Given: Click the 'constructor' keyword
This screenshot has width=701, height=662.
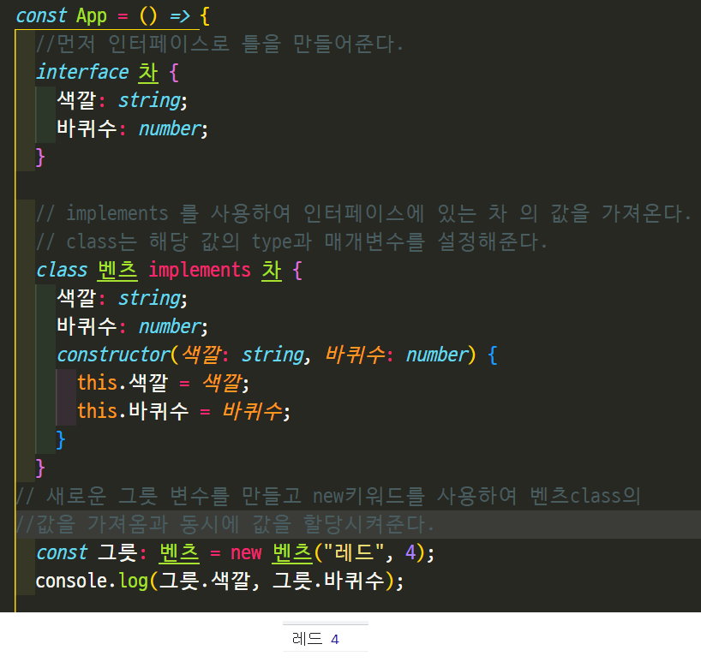Looking at the screenshot, I should [x=114, y=355].
